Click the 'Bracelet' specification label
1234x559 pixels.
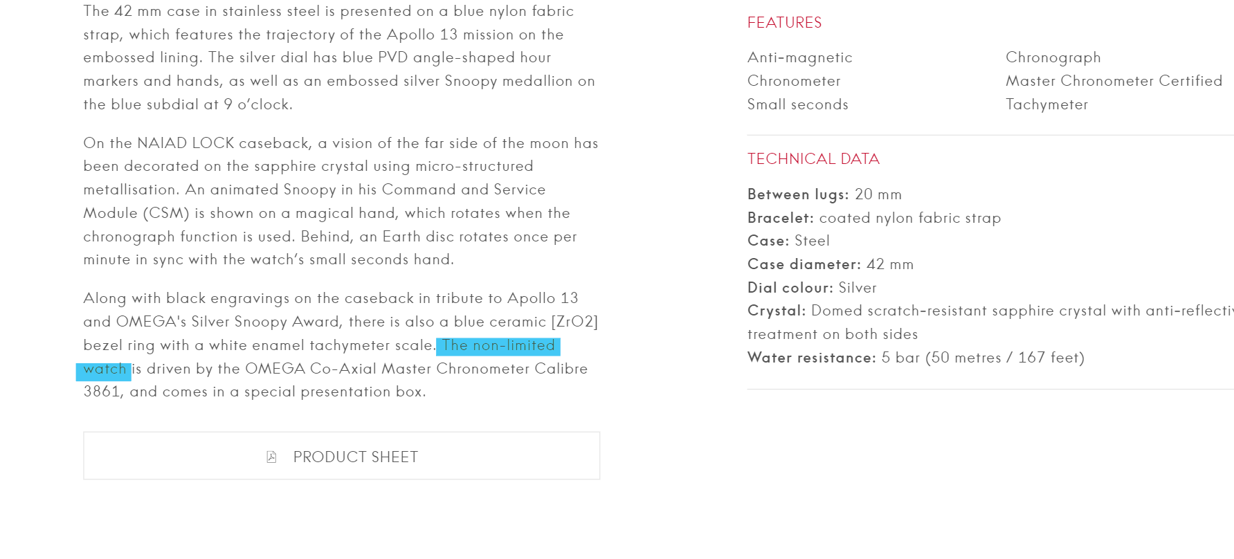[x=780, y=218]
